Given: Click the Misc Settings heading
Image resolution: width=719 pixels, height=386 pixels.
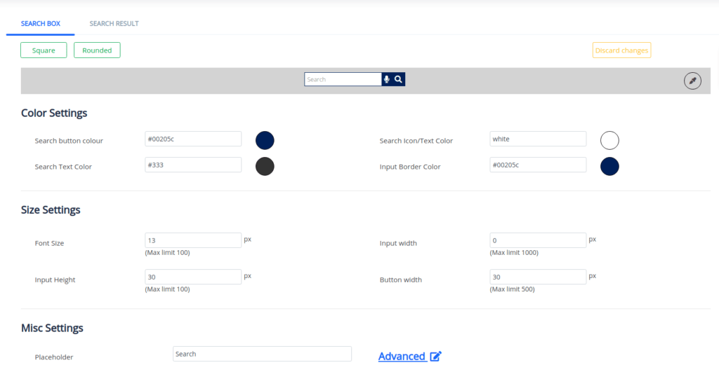Looking at the screenshot, I should pos(52,328).
